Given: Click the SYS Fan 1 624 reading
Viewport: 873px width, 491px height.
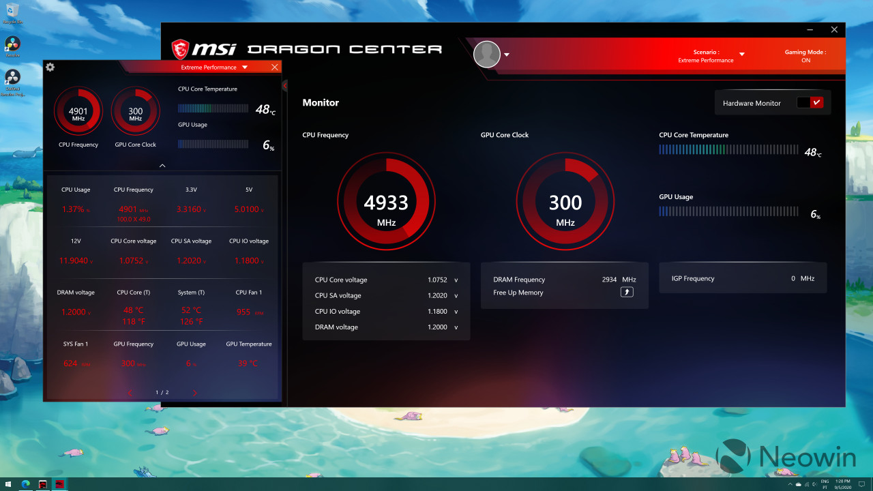Looking at the screenshot, I should coord(76,363).
